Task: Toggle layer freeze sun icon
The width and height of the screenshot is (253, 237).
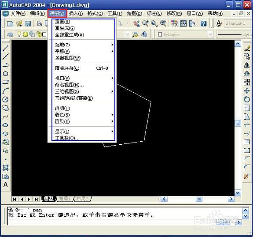Action: point(26,34)
